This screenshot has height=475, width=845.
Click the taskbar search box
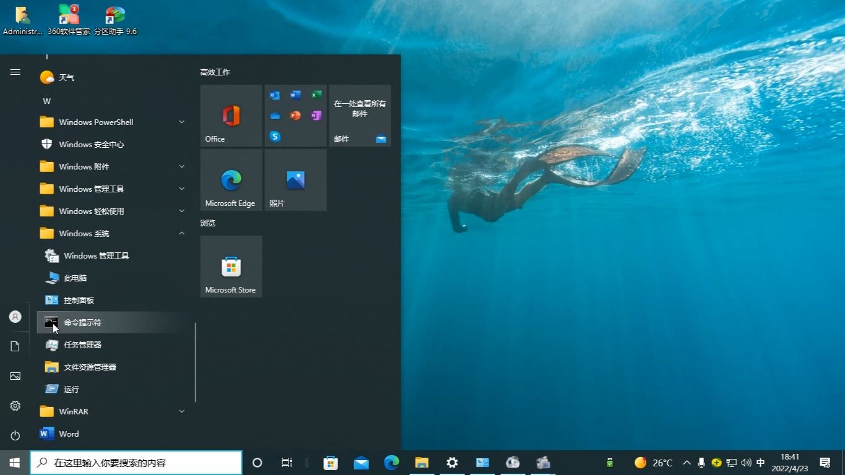(136, 463)
